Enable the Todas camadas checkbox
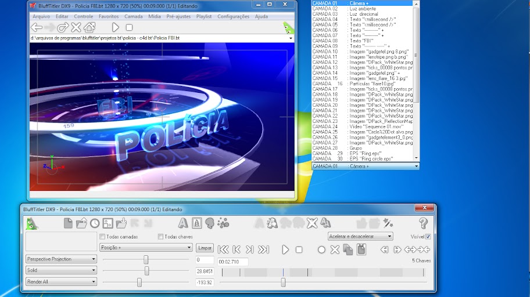The width and height of the screenshot is (530, 297). pyautogui.click(x=102, y=237)
